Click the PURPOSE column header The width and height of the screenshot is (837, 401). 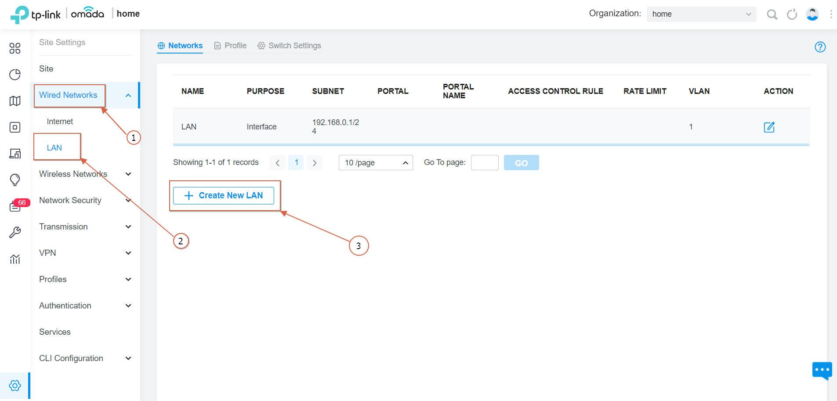click(x=265, y=91)
